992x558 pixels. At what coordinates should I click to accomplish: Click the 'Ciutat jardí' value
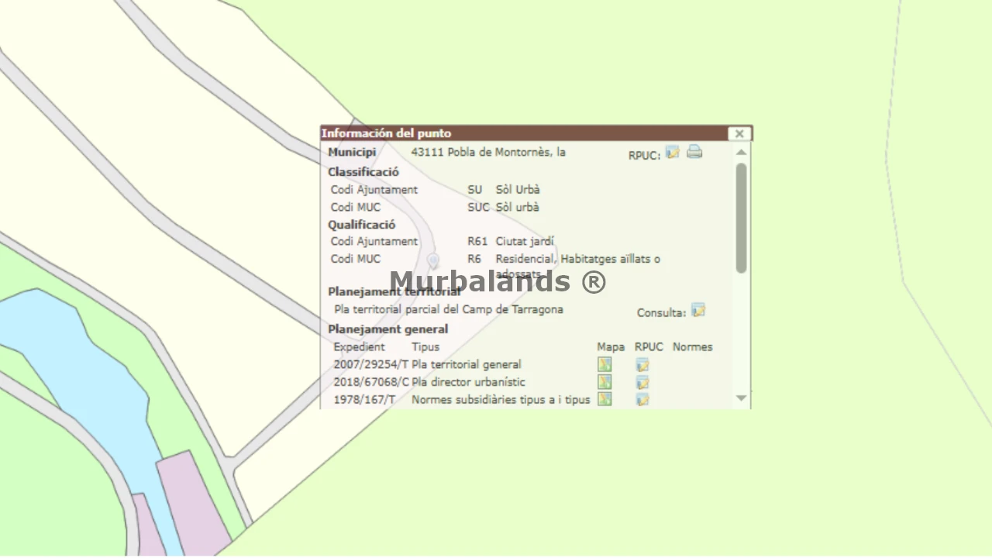(x=525, y=242)
